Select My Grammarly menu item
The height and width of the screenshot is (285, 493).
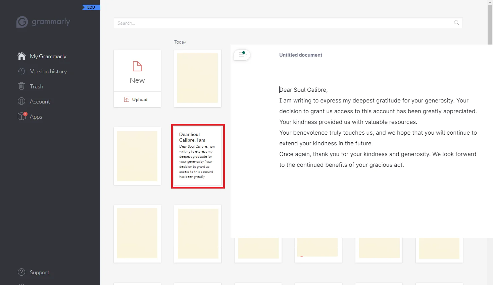[48, 56]
